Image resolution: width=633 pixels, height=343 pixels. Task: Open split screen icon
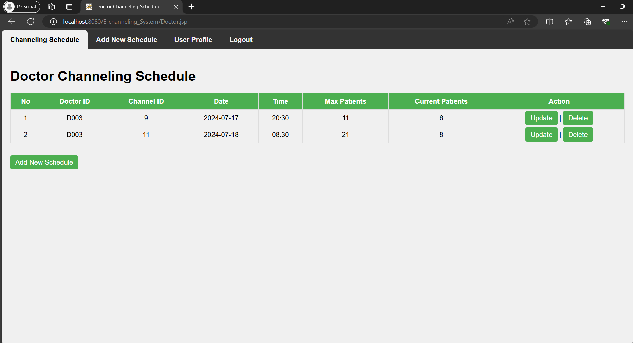point(550,22)
